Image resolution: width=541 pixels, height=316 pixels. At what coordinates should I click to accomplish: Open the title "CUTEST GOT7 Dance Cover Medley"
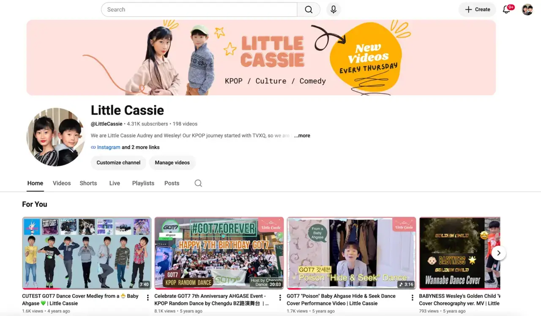coord(80,300)
